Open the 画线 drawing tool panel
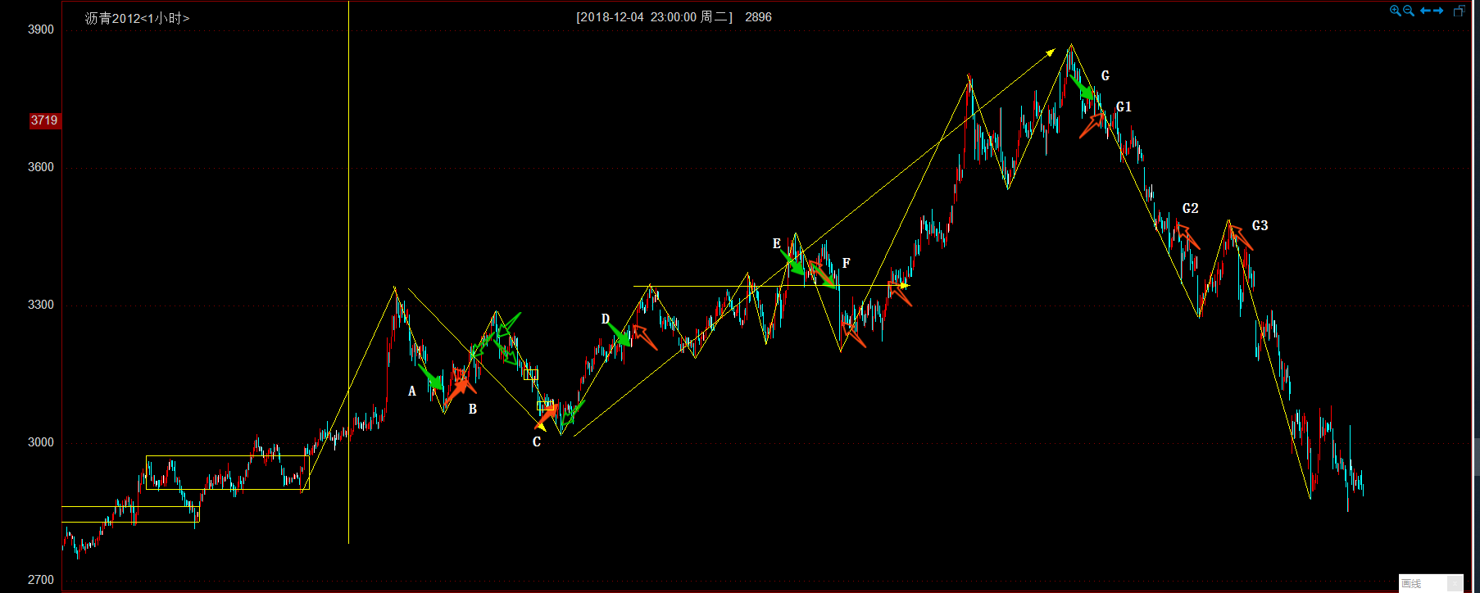 click(x=1412, y=583)
